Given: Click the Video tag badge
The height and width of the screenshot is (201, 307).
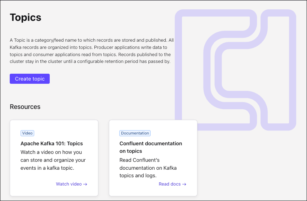Looking at the screenshot, I should (x=27, y=133).
